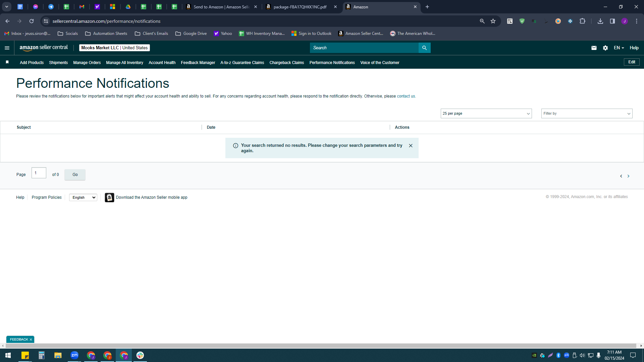Click the Go page button
This screenshot has height=362, width=644.
(75, 175)
